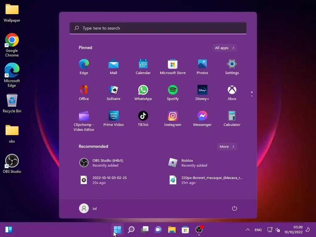316x237 pixels.
Task: Show hidden system tray icons
Action: 248,230
